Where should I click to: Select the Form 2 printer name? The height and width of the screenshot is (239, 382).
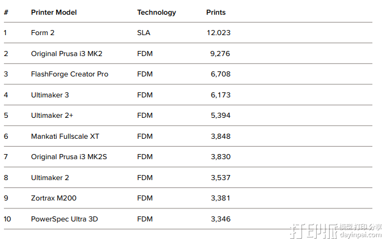(43, 33)
